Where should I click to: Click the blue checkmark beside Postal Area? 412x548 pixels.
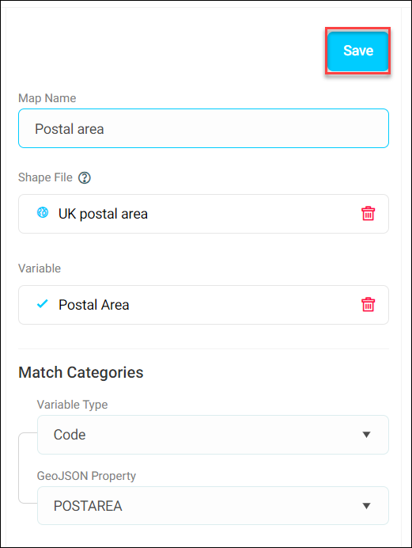pyautogui.click(x=43, y=304)
